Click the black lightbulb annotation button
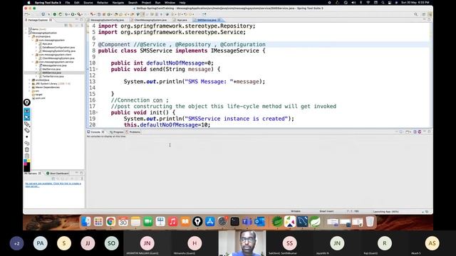The width and height of the screenshot is (456, 256). 27,102
